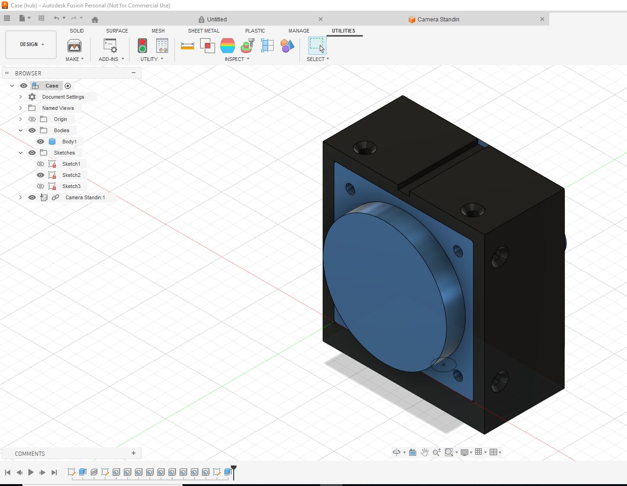
Task: Open the INSPECT dropdown menu
Action: [237, 59]
